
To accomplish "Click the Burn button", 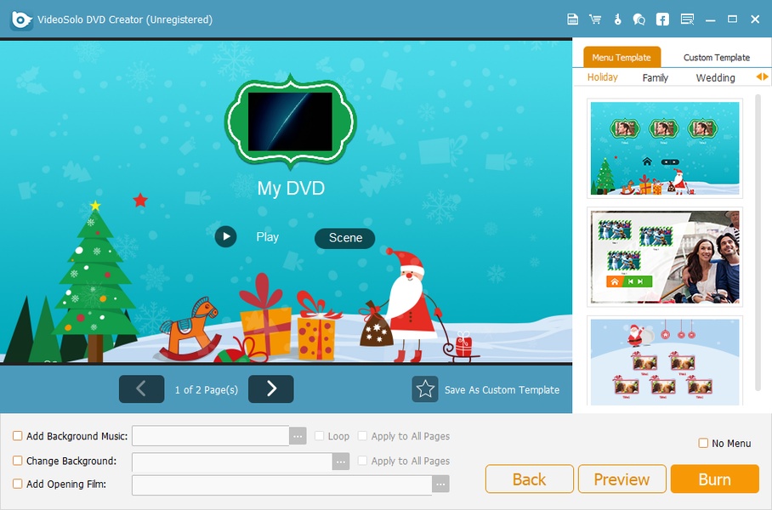I will coord(714,479).
